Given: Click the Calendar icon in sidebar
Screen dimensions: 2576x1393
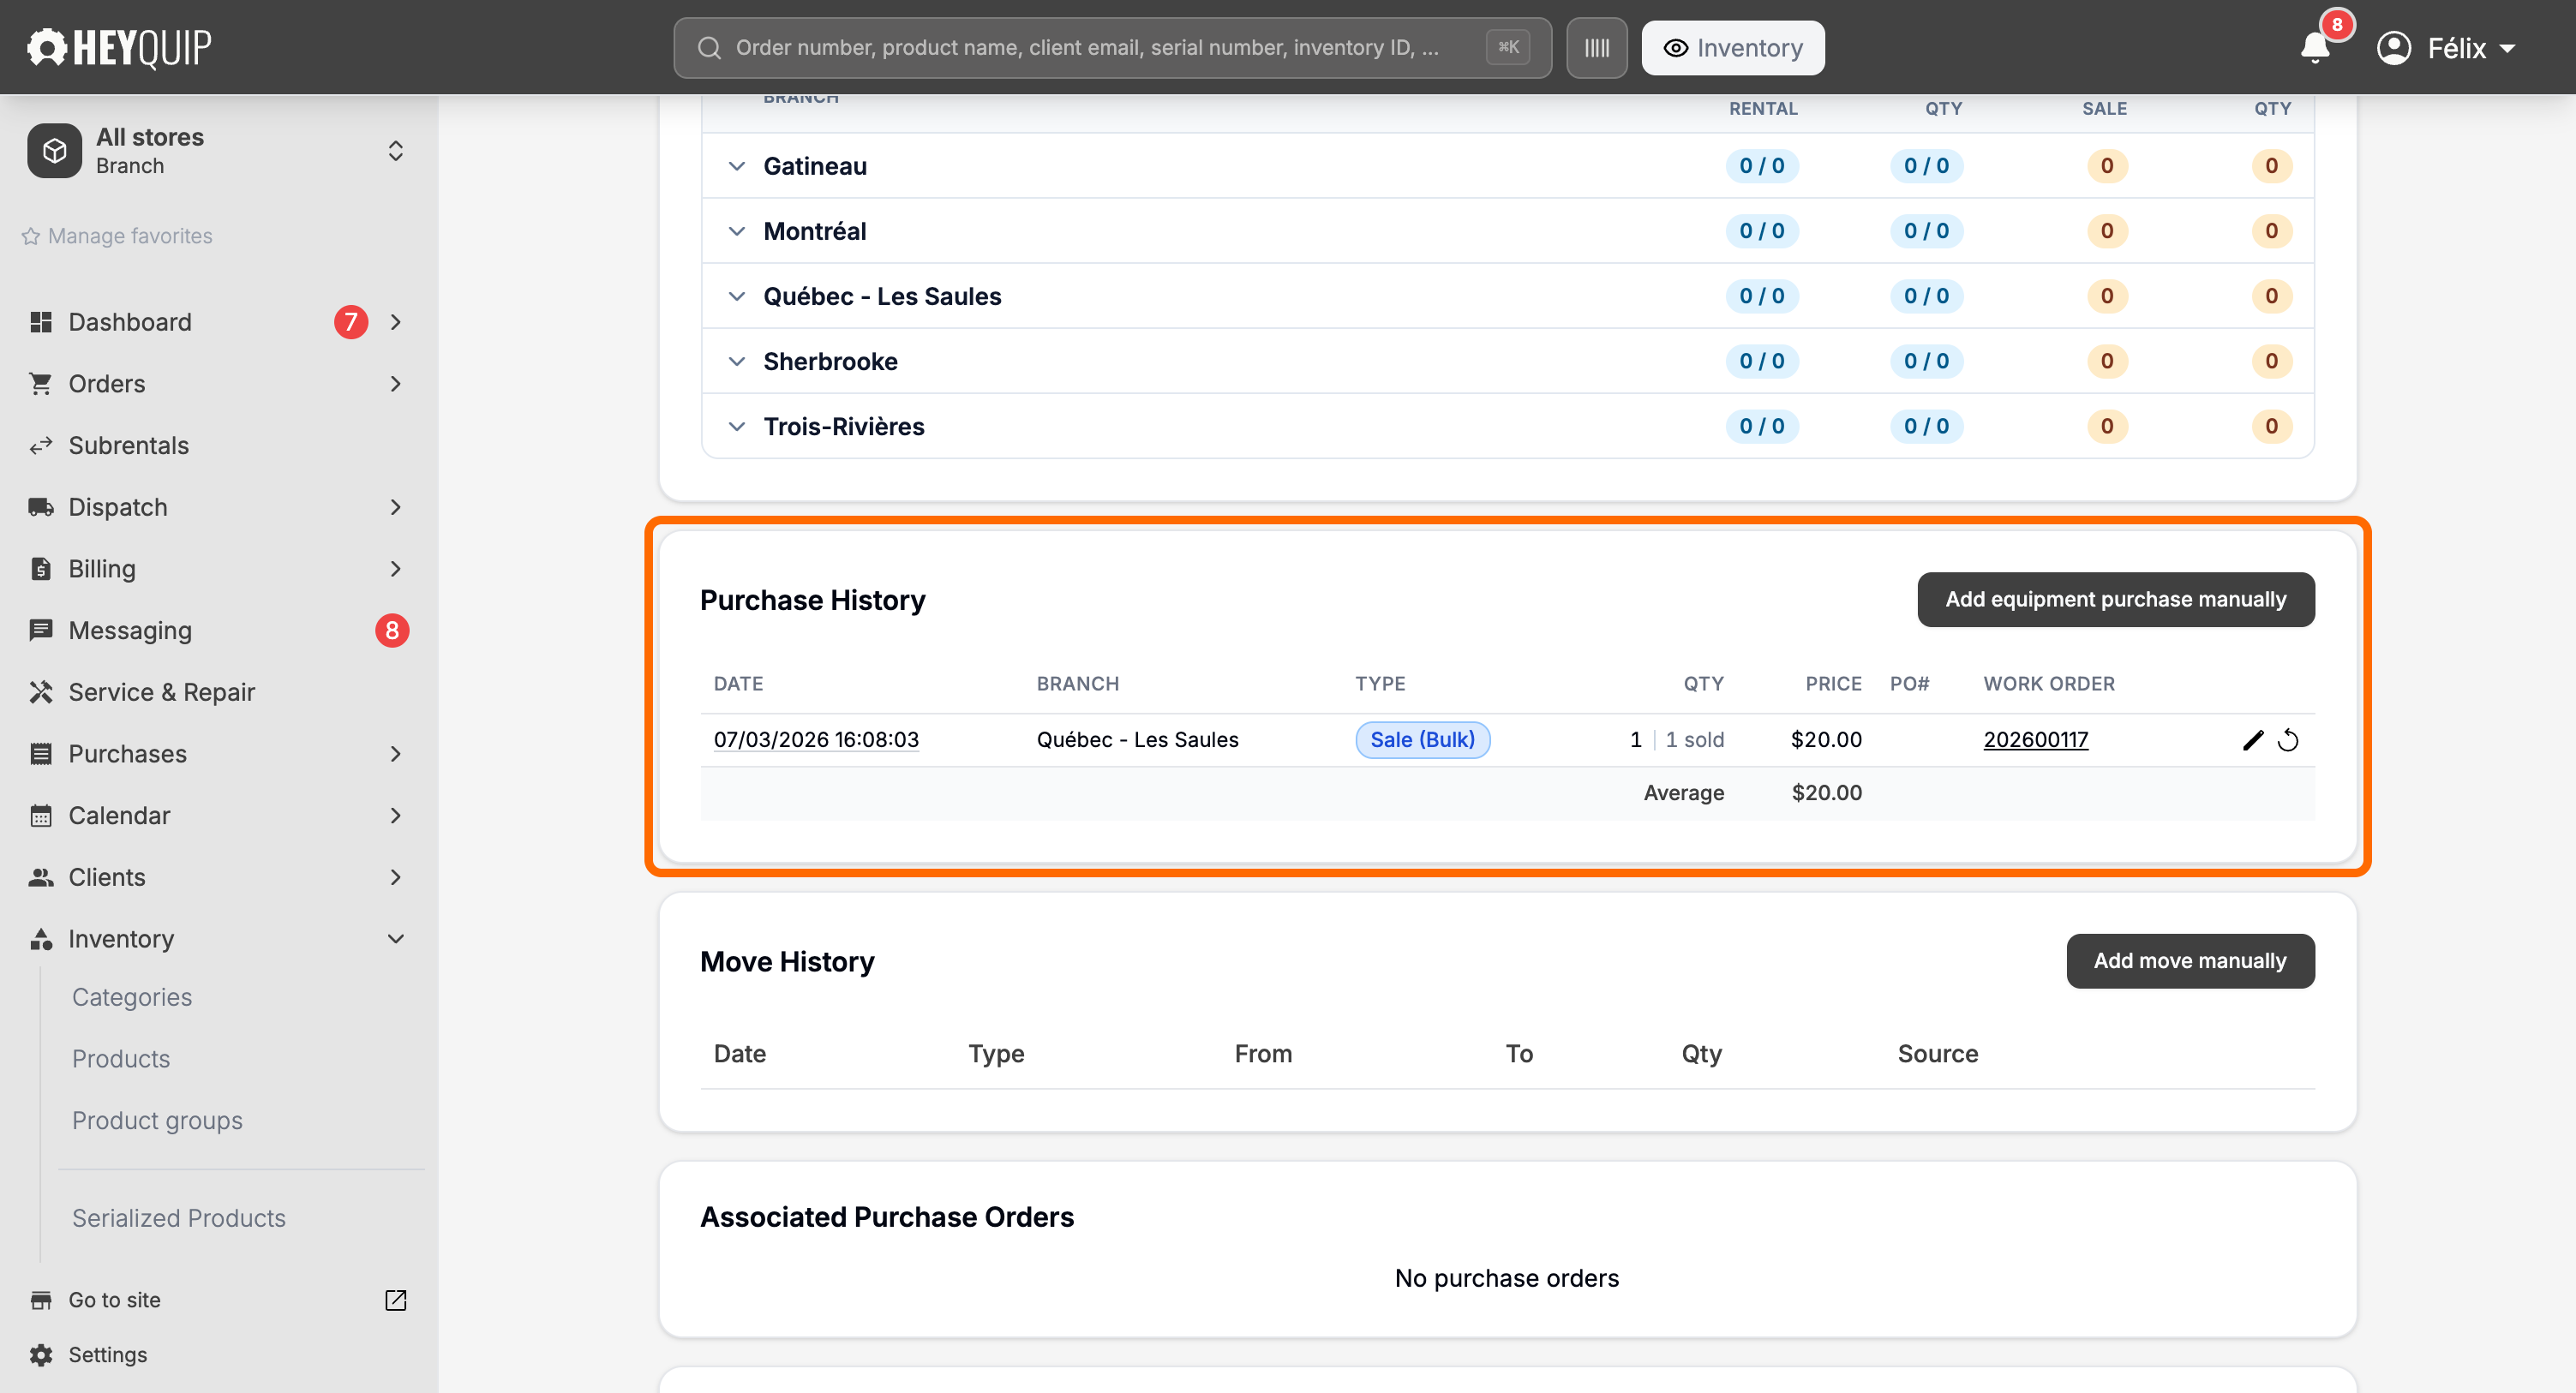Looking at the screenshot, I should coord(41,816).
